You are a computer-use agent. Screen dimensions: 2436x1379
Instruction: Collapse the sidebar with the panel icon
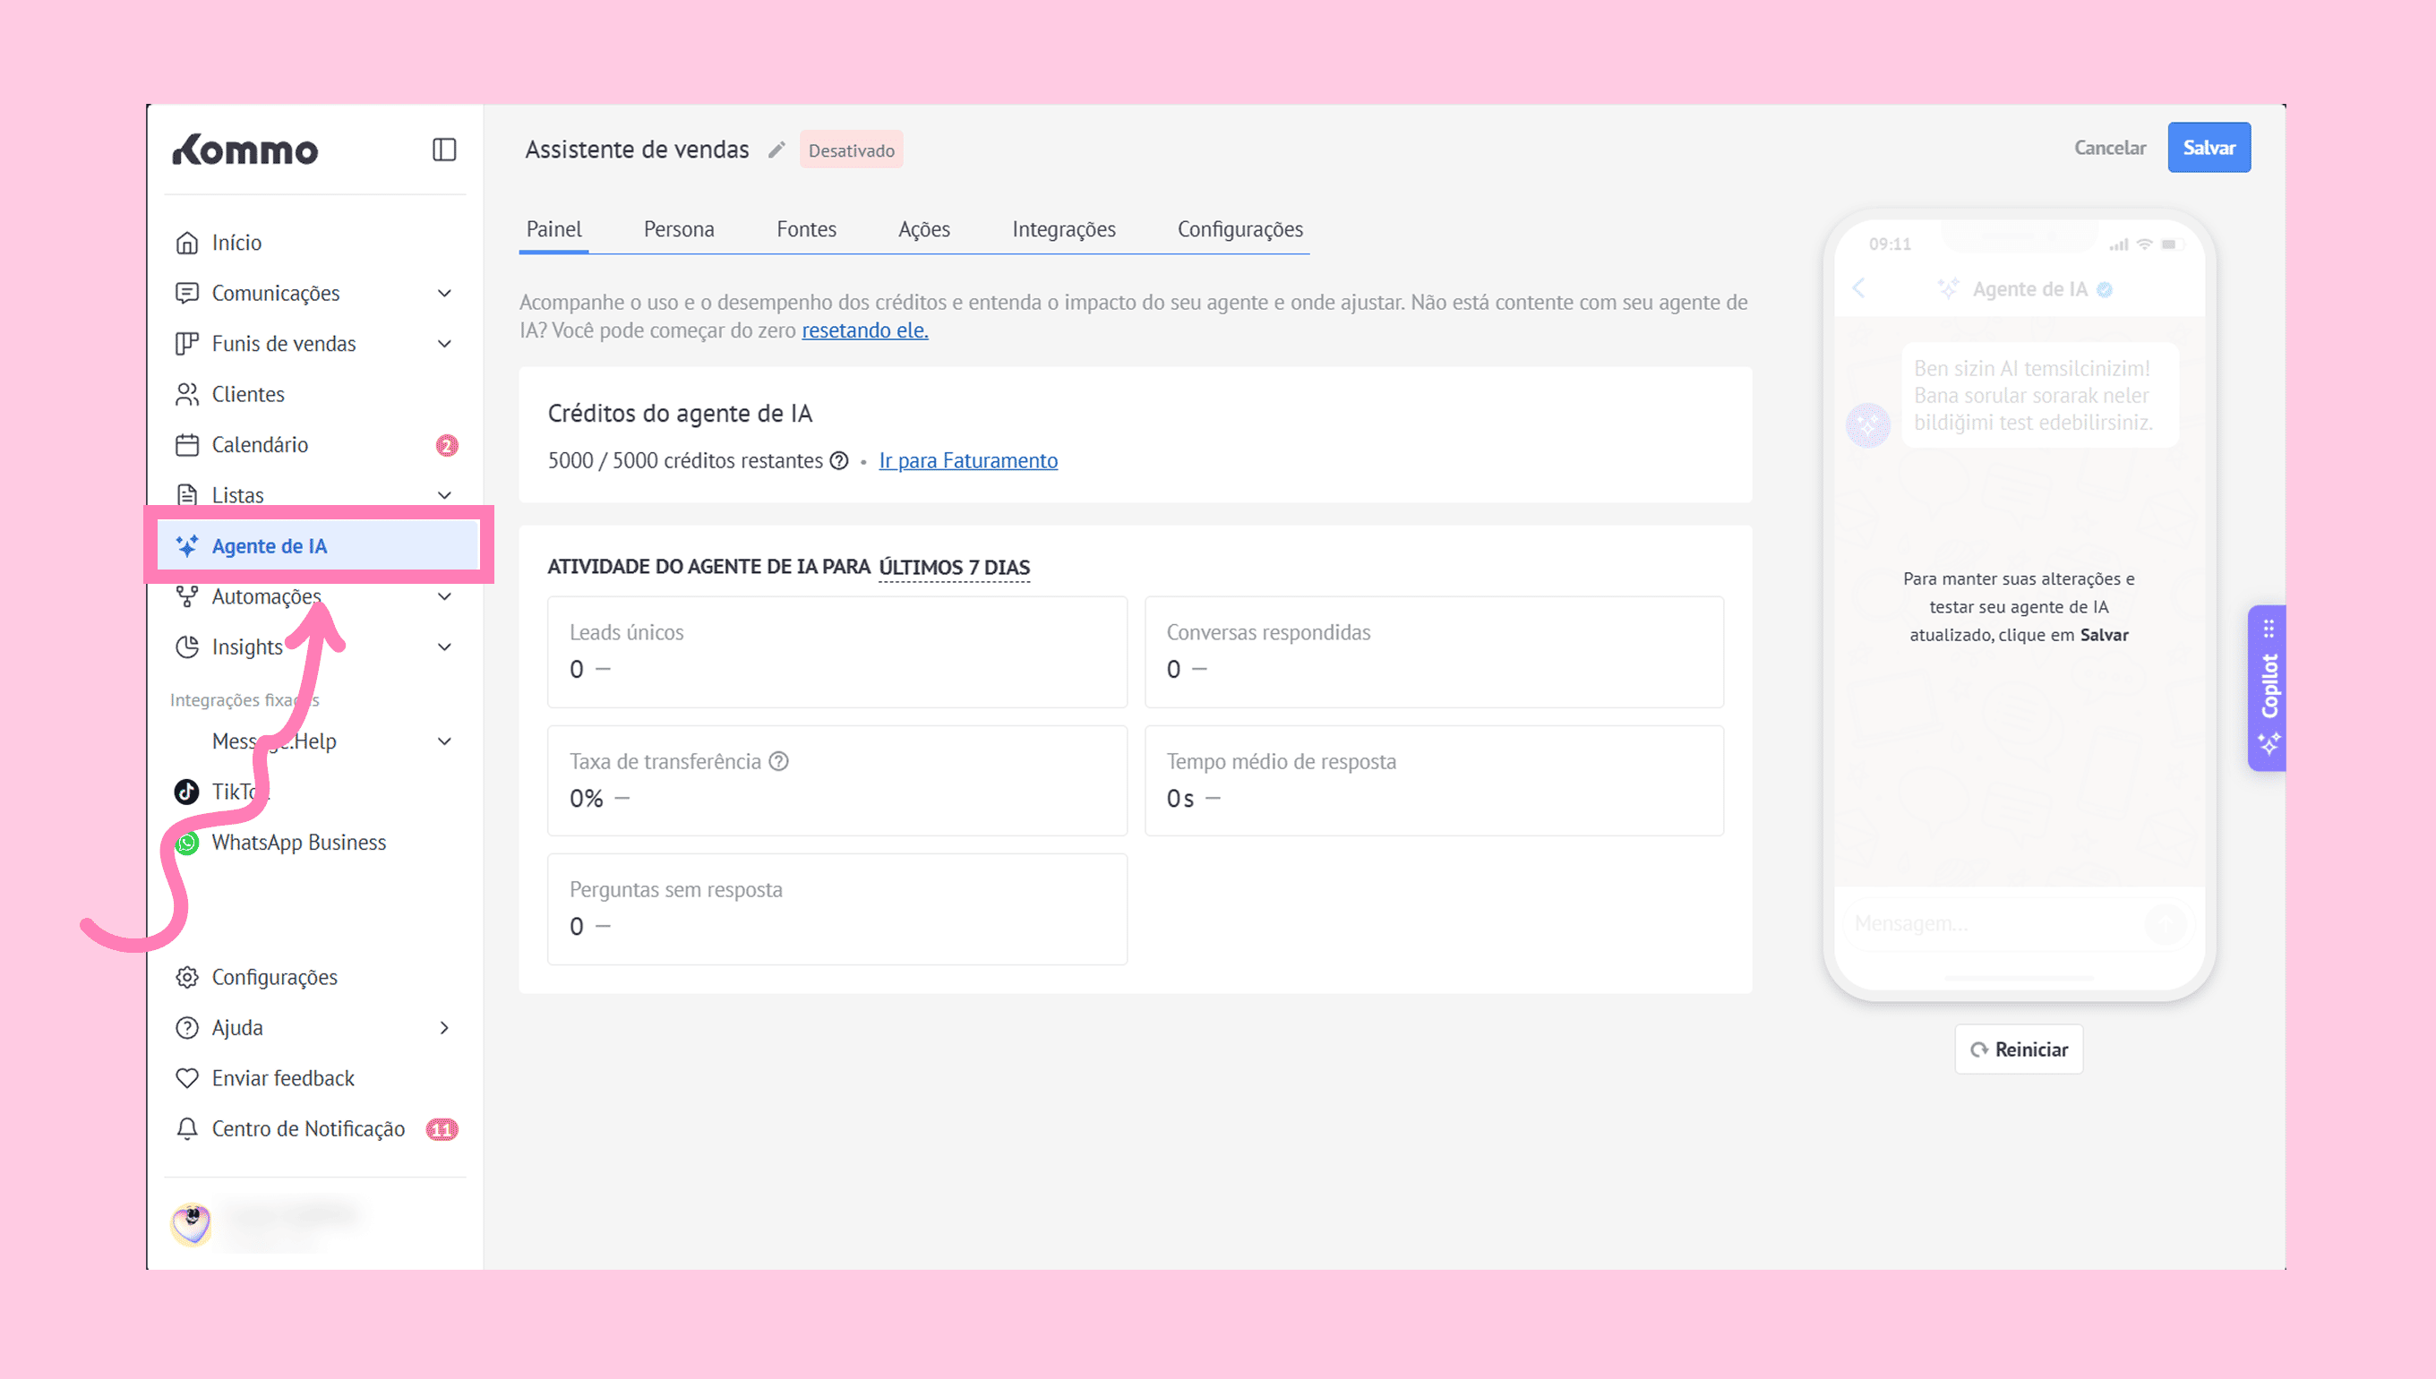point(444,150)
